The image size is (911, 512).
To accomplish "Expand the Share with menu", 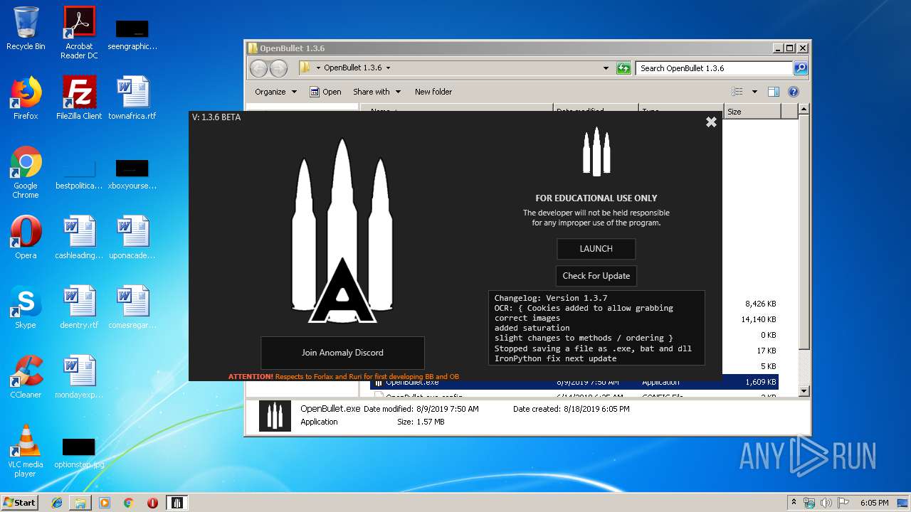I will 376,92.
